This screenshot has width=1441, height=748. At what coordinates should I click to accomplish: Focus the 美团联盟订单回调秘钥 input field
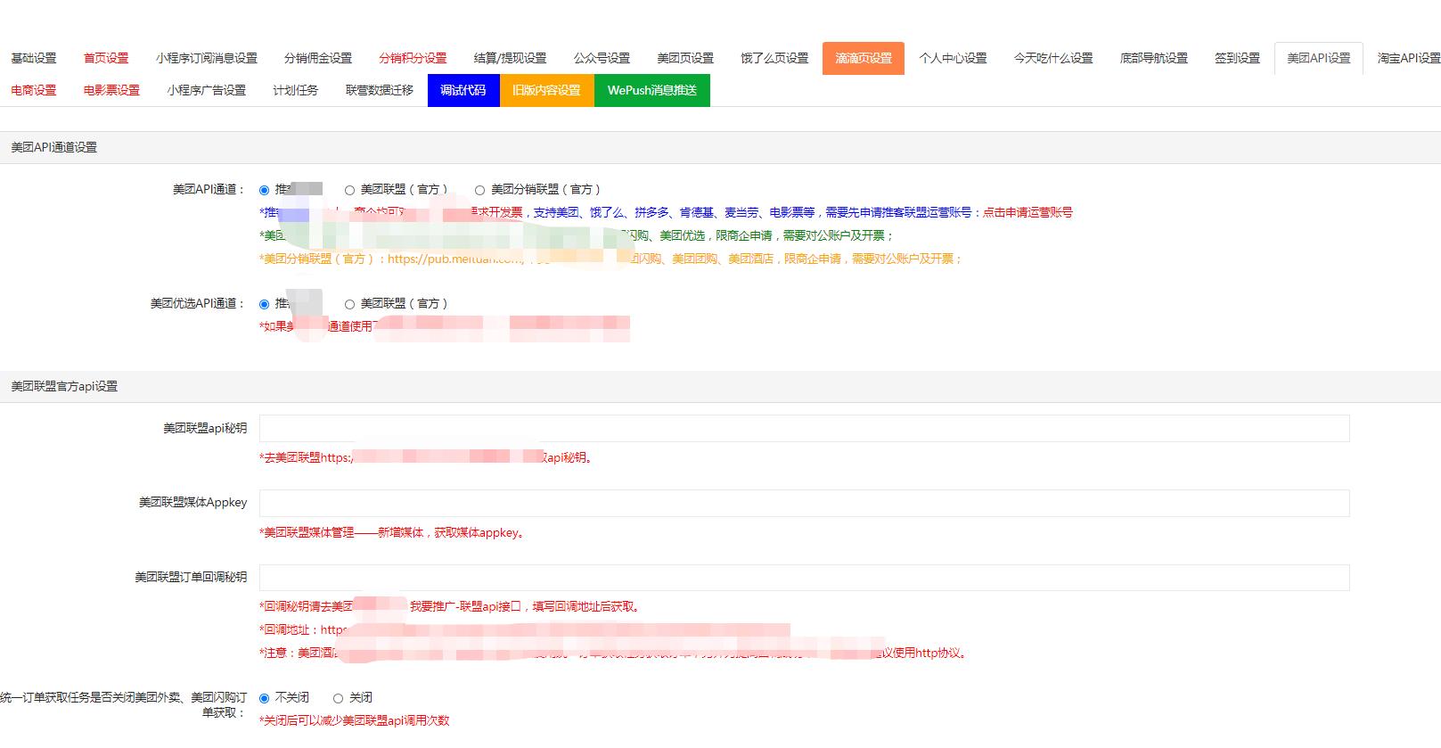[804, 578]
